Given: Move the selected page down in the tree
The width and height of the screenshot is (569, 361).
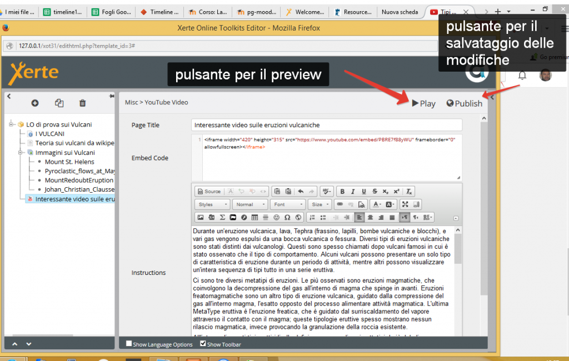Looking at the screenshot, I should click(x=29, y=344).
